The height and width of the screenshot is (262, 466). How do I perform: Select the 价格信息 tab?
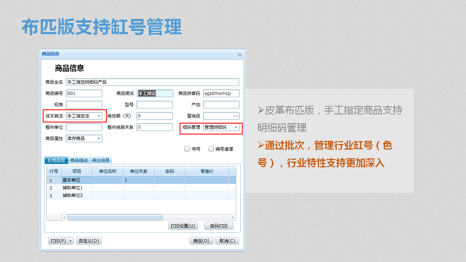click(x=56, y=160)
